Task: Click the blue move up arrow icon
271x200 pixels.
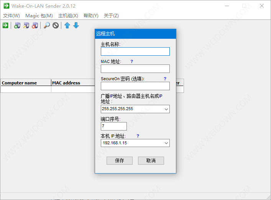Action: 67,25
